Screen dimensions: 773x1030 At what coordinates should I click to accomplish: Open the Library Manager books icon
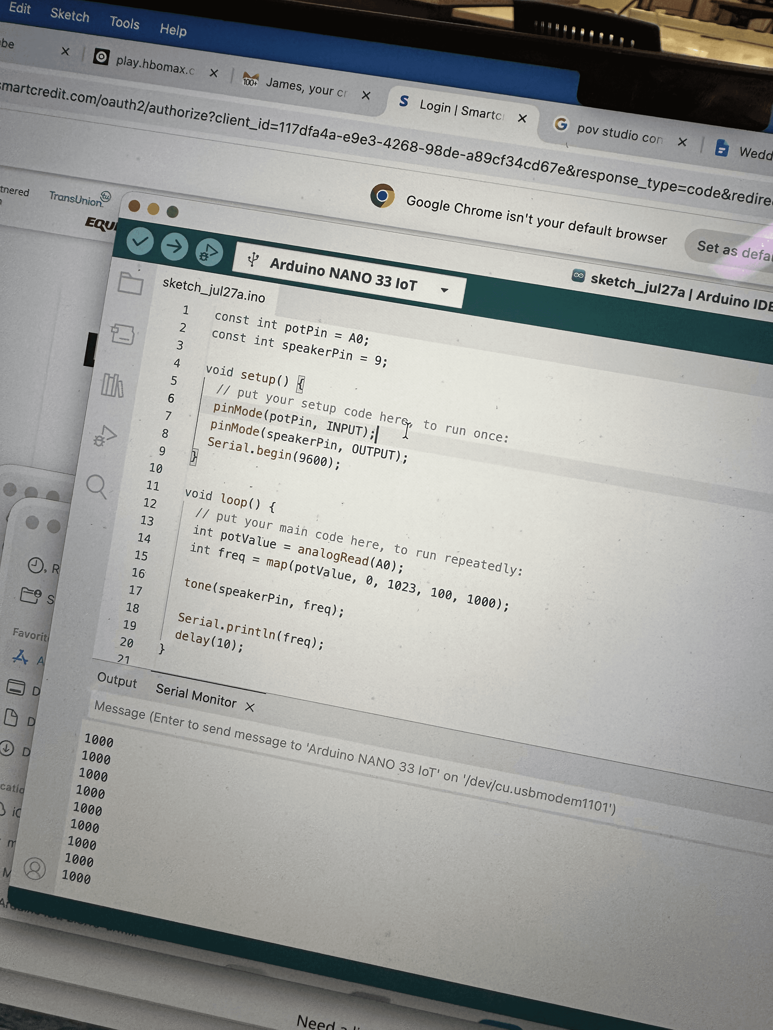coord(113,385)
